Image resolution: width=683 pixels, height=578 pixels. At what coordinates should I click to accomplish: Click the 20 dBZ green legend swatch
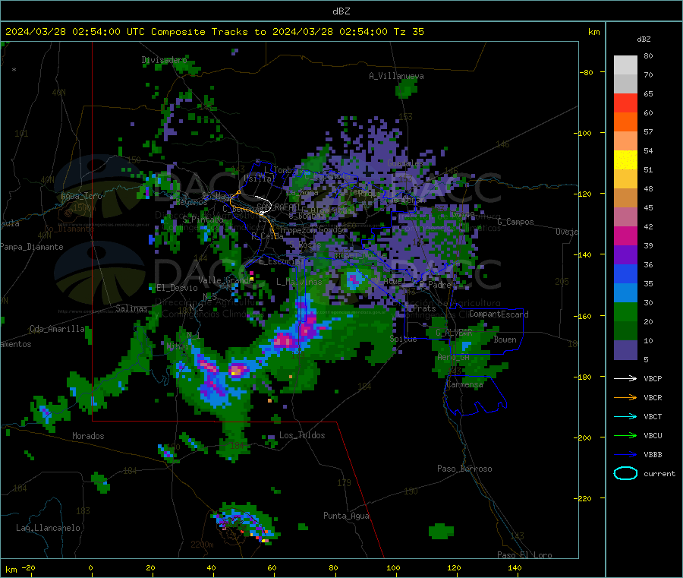pyautogui.click(x=625, y=311)
